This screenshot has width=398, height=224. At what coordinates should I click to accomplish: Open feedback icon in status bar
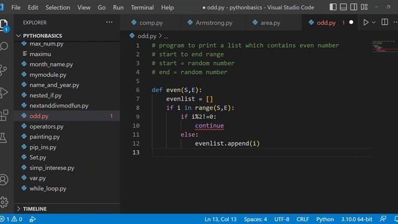pyautogui.click(x=383, y=219)
